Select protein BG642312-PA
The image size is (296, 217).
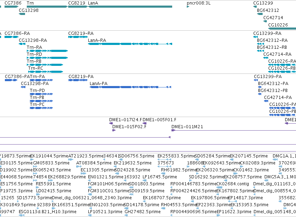[260, 87]
